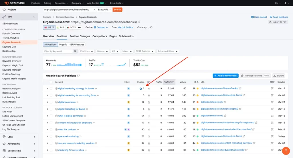Click informational intent badge for digital marketing for banks
This screenshot has width=293, height=158.
pyautogui.click(x=128, y=109)
